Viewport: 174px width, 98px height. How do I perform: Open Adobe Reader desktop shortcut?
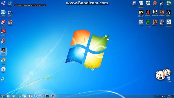(3, 33)
